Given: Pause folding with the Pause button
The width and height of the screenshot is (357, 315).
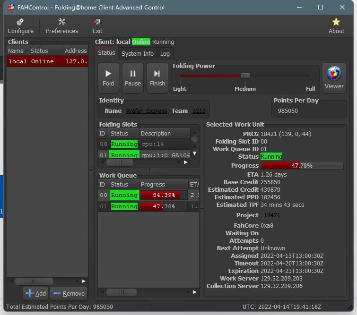Looking at the screenshot, I should tap(132, 78).
